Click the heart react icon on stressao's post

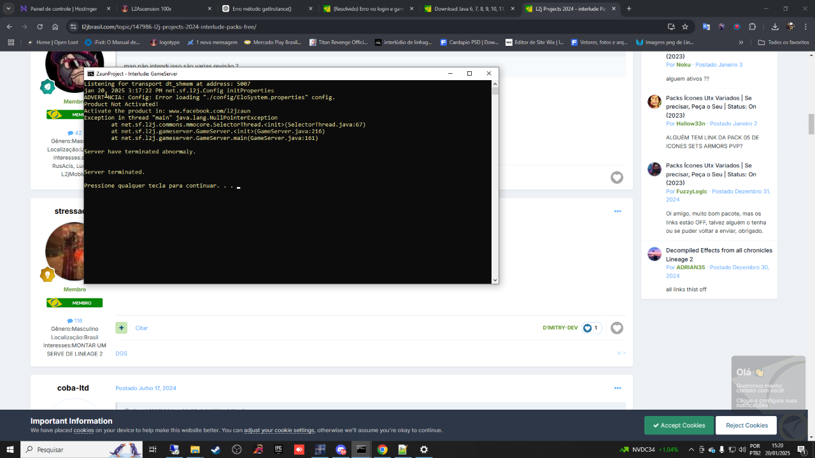point(616,328)
